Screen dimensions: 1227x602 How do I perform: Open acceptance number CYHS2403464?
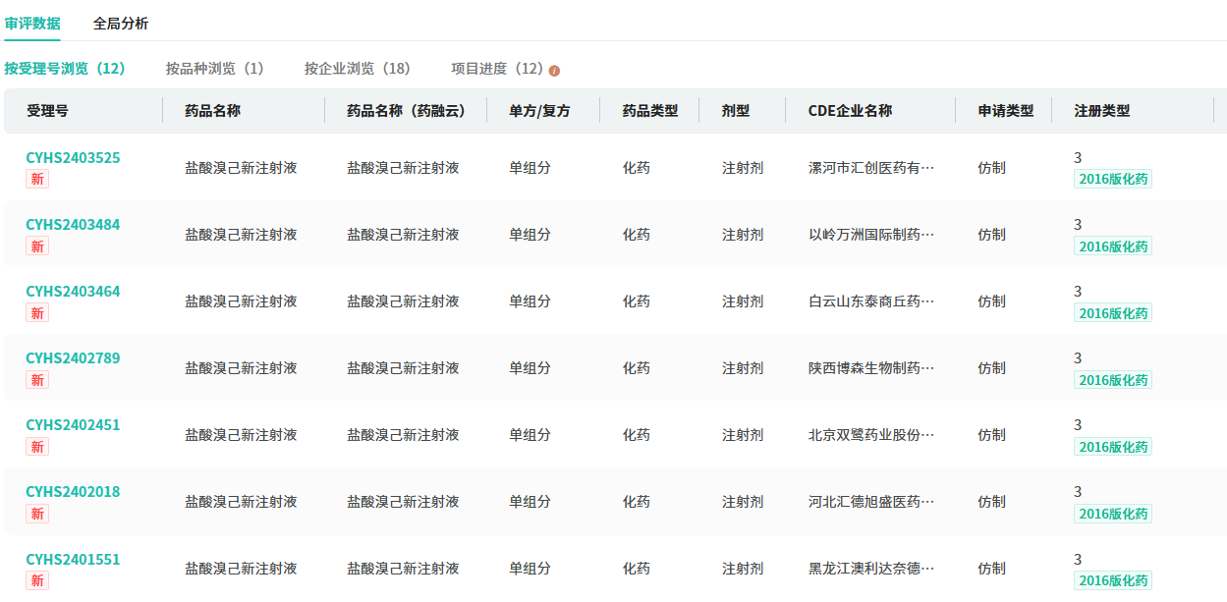(73, 292)
